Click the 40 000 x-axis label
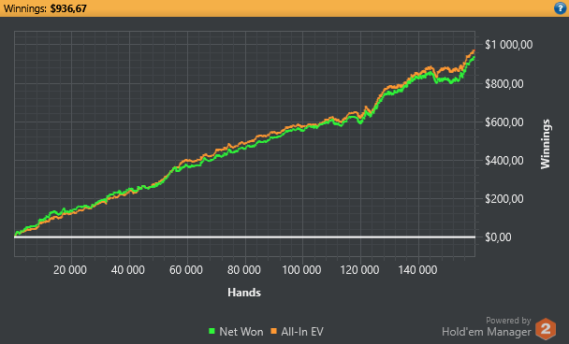This screenshot has height=344, width=569. pos(128,270)
